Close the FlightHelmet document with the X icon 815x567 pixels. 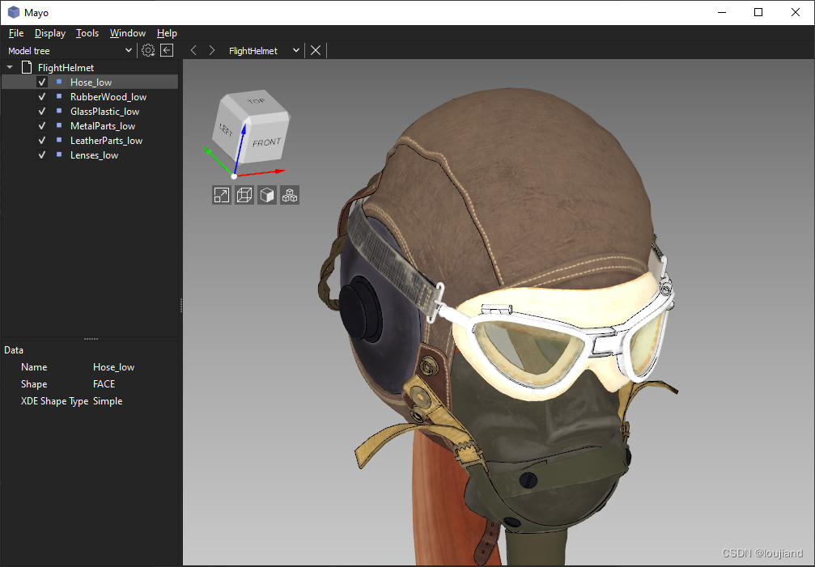point(315,49)
